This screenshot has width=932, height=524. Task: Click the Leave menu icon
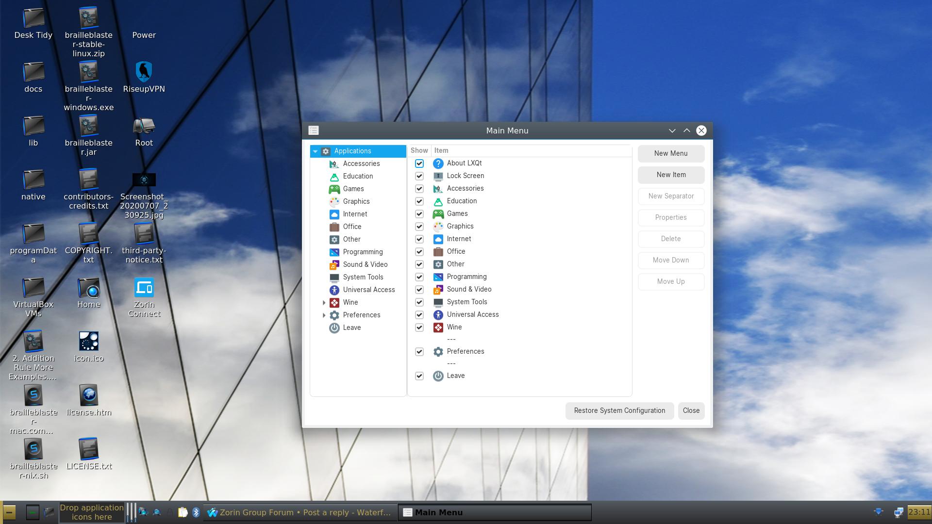(x=333, y=327)
